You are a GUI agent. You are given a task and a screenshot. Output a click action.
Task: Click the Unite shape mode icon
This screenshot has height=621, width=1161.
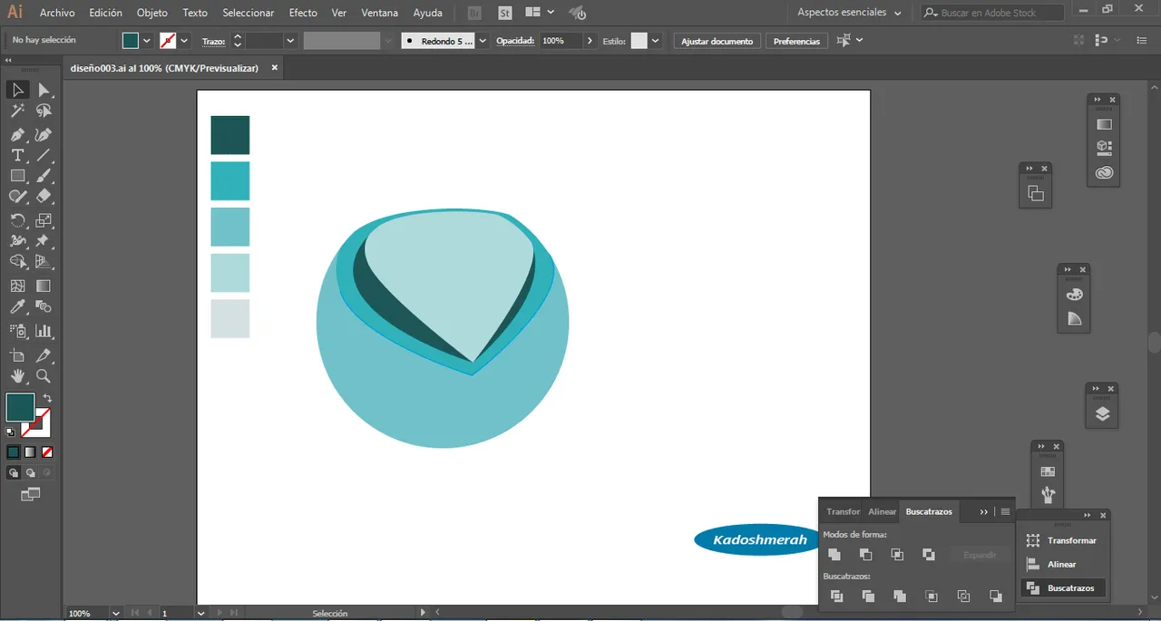tap(834, 554)
